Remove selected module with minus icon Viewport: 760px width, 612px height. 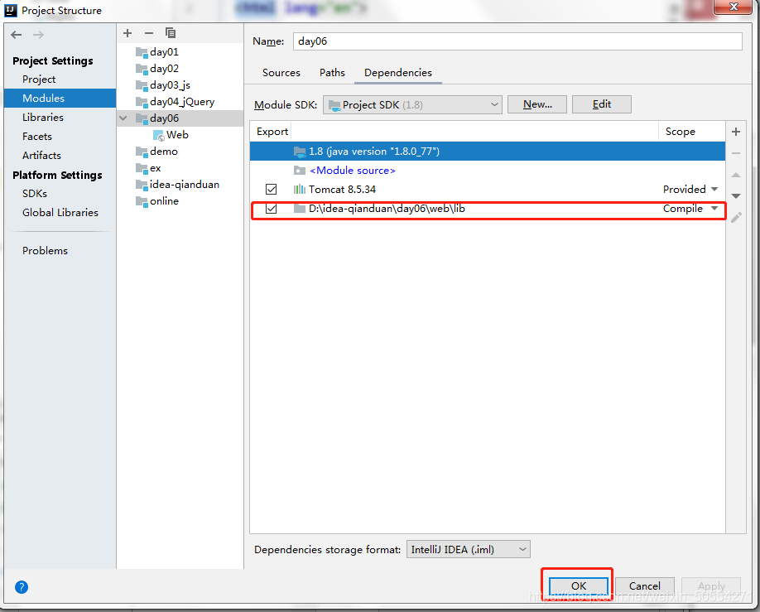[149, 33]
